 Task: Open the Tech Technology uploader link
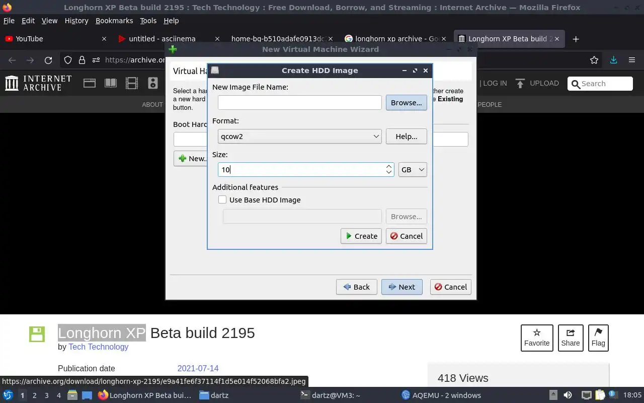tap(99, 347)
